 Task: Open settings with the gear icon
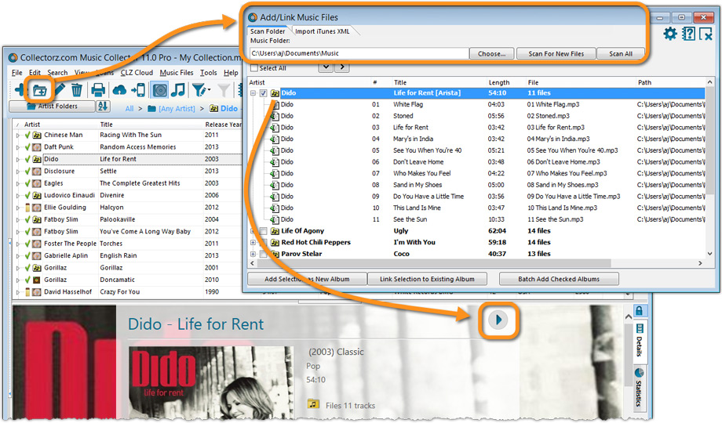coord(669,34)
